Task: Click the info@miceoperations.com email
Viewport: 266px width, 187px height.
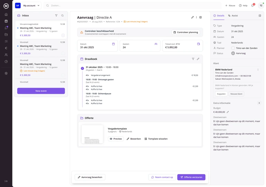Action: click(x=227, y=76)
